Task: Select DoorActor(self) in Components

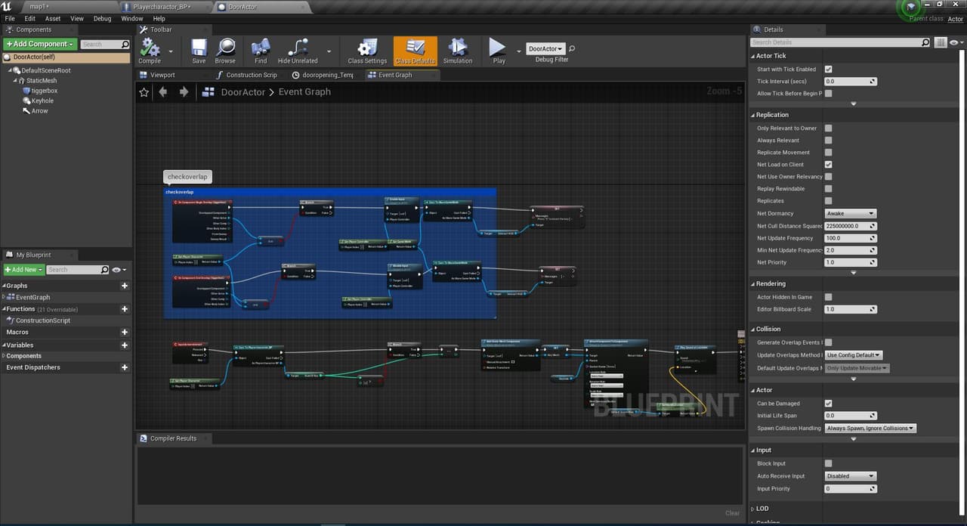Action: coord(66,57)
